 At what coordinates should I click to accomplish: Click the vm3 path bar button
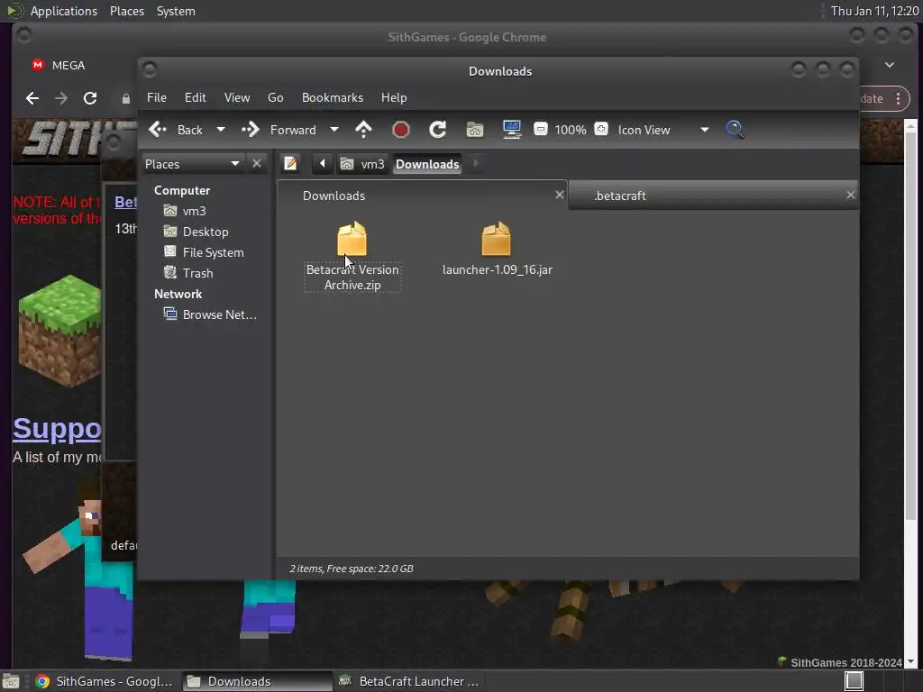362,164
